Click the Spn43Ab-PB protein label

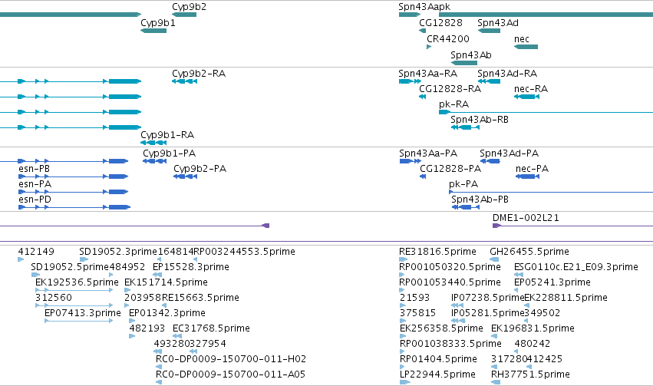(480, 200)
